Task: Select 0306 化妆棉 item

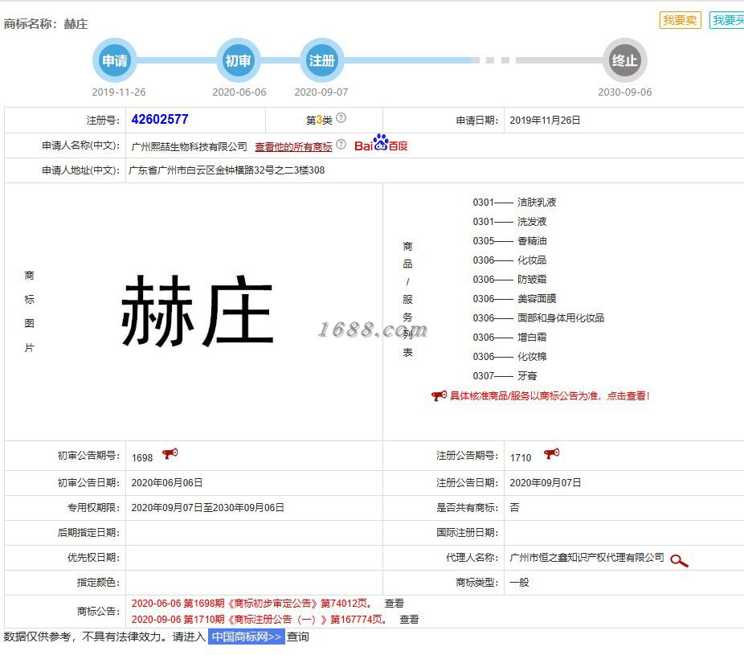Action: pyautogui.click(x=509, y=357)
